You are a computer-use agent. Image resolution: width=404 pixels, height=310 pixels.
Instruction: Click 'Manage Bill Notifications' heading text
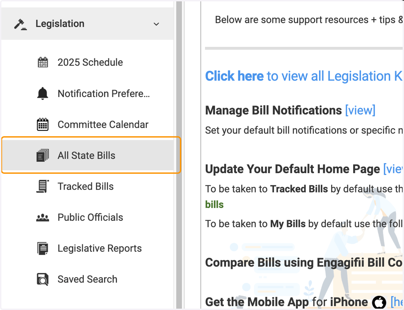[x=274, y=110]
